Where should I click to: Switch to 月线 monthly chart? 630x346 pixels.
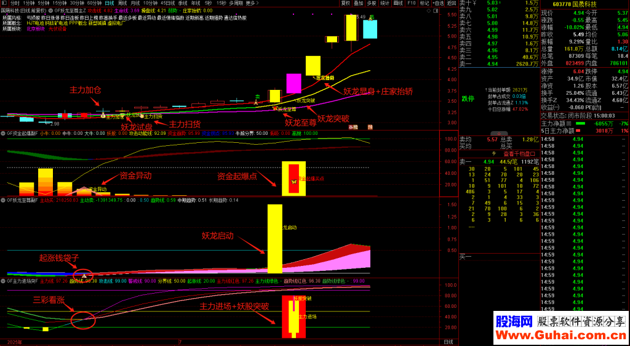[136, 3]
